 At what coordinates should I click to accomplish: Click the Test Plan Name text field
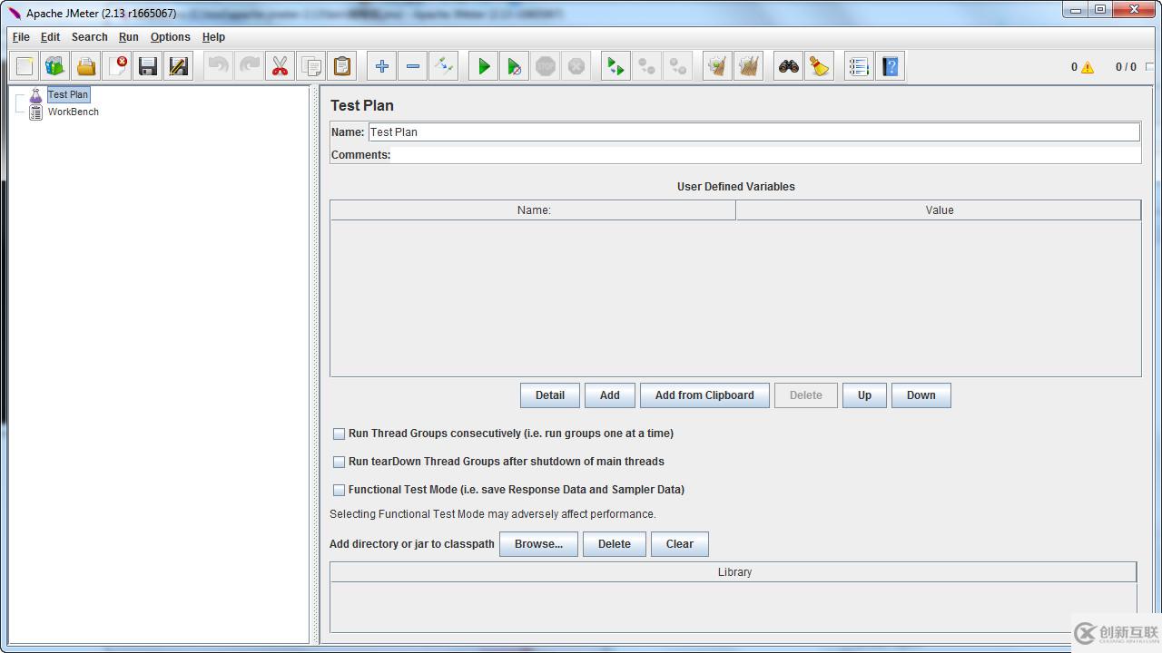(753, 132)
